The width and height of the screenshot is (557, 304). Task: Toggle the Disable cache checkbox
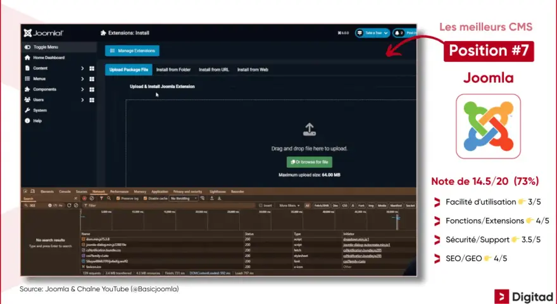click(x=145, y=198)
